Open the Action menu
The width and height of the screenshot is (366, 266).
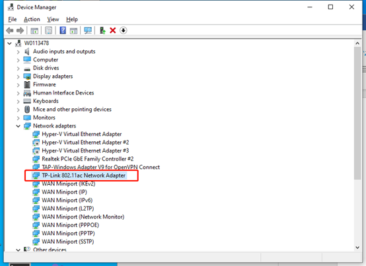pos(32,19)
